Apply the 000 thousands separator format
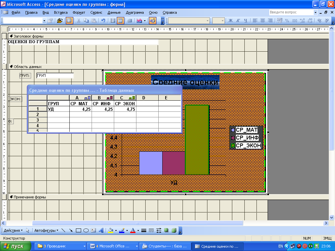Image resolution: width=335 pixels, height=251 pixels. coord(295,21)
